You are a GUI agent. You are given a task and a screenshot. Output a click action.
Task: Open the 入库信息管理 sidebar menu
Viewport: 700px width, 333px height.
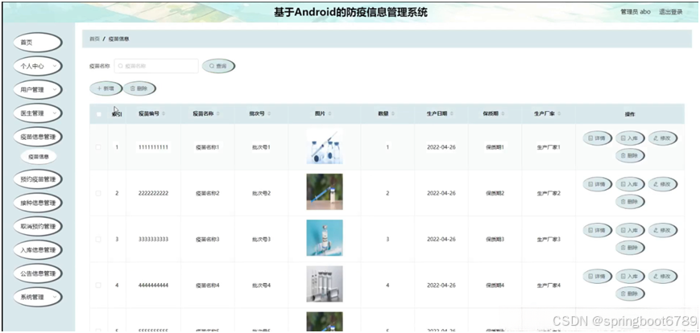tap(38, 249)
